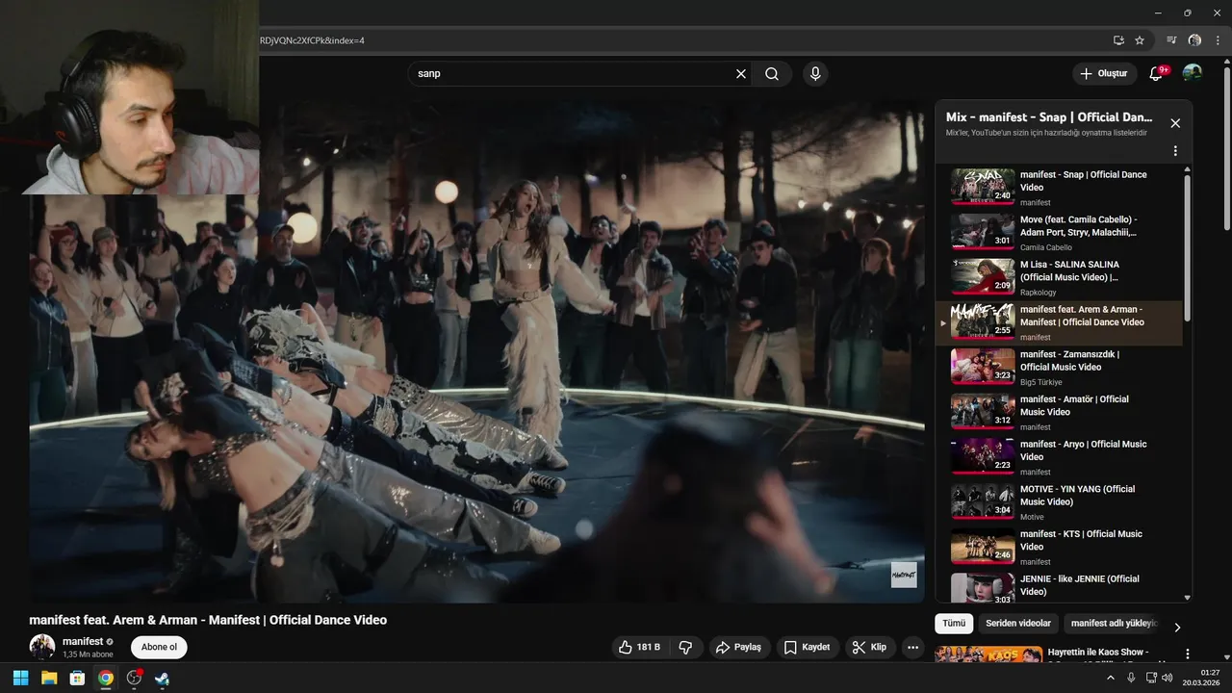Click the manifest watermark in video corner

point(904,575)
